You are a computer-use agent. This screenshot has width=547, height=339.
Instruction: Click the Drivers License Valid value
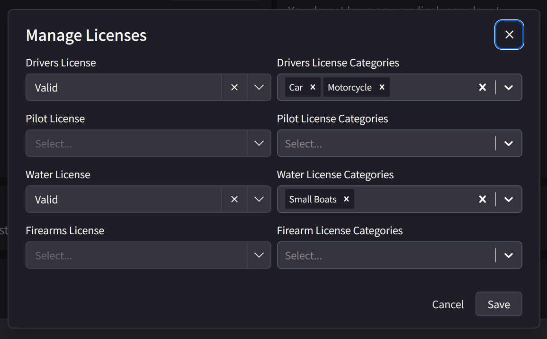point(46,88)
